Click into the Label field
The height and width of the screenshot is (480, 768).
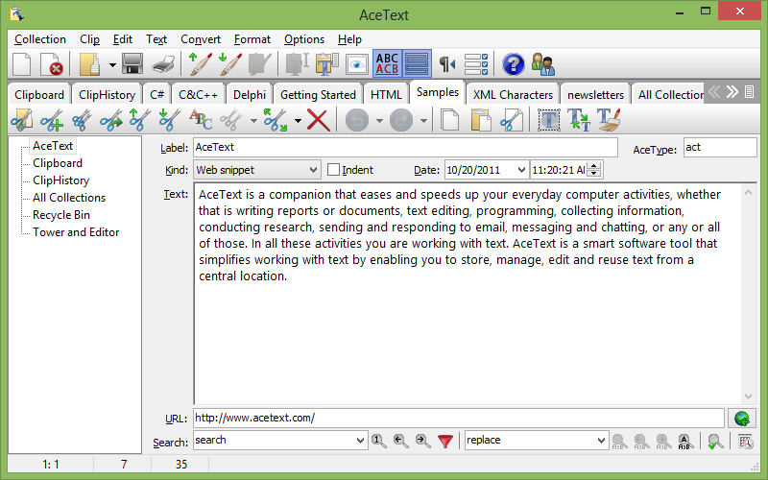[405, 147]
